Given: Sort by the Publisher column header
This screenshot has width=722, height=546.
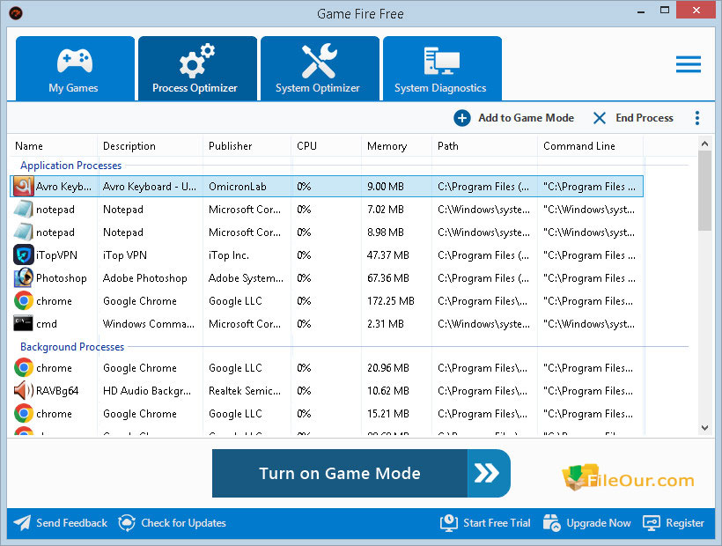Looking at the screenshot, I should pyautogui.click(x=230, y=146).
